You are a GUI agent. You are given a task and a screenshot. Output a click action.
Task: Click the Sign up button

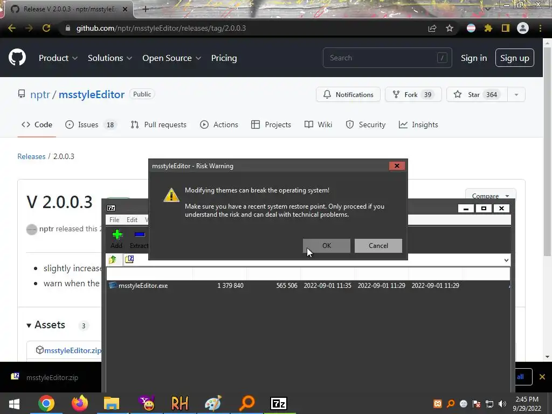(514, 58)
